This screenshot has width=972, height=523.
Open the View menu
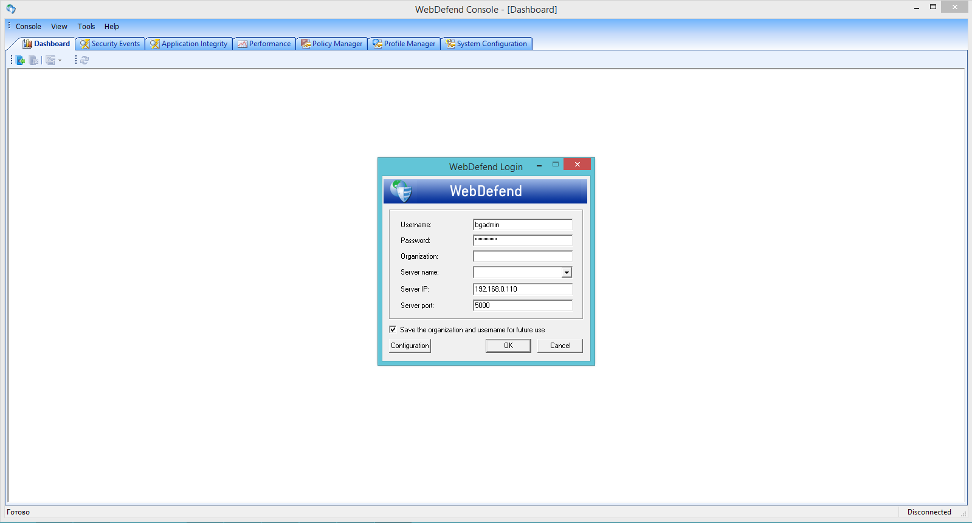59,27
